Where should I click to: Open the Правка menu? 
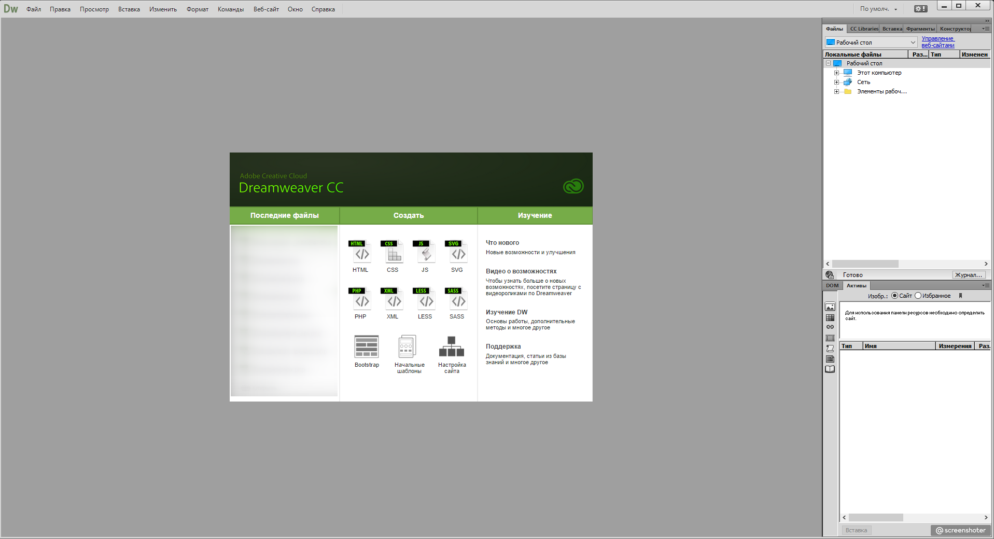tap(60, 9)
